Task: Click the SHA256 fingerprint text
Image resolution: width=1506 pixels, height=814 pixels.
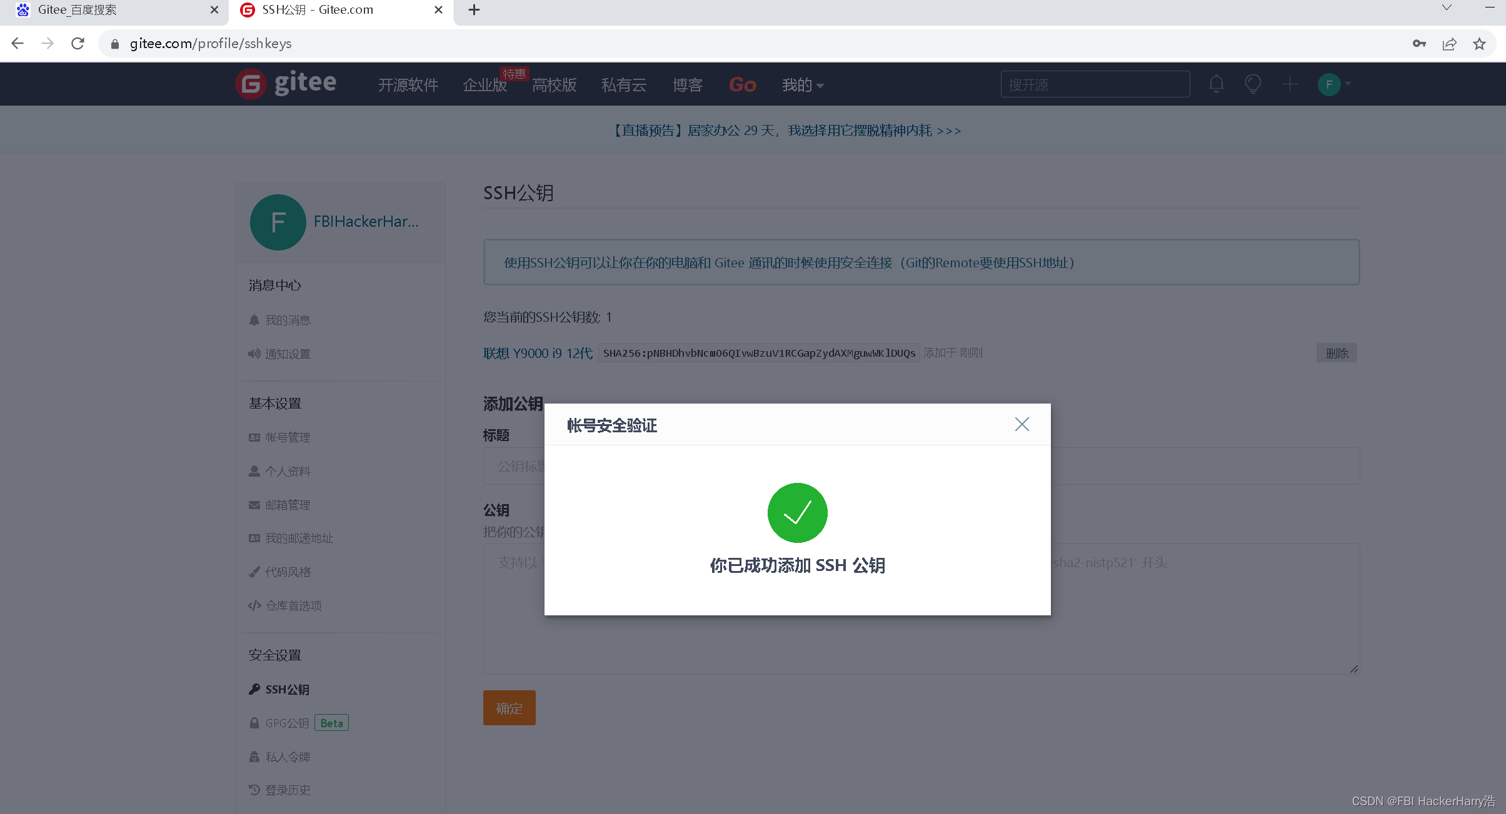Action: click(759, 353)
